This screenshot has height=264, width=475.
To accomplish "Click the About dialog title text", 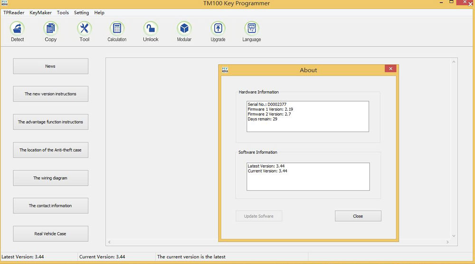I will pyautogui.click(x=308, y=70).
